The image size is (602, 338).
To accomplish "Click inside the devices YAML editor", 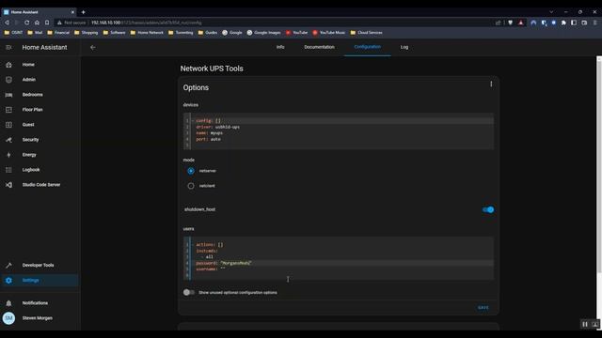I will tap(339, 131).
